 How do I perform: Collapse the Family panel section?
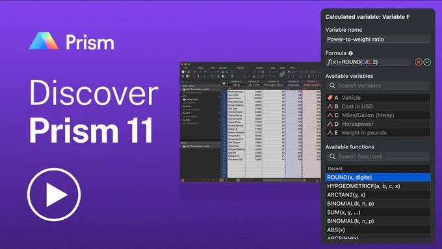[x=219, y=143]
